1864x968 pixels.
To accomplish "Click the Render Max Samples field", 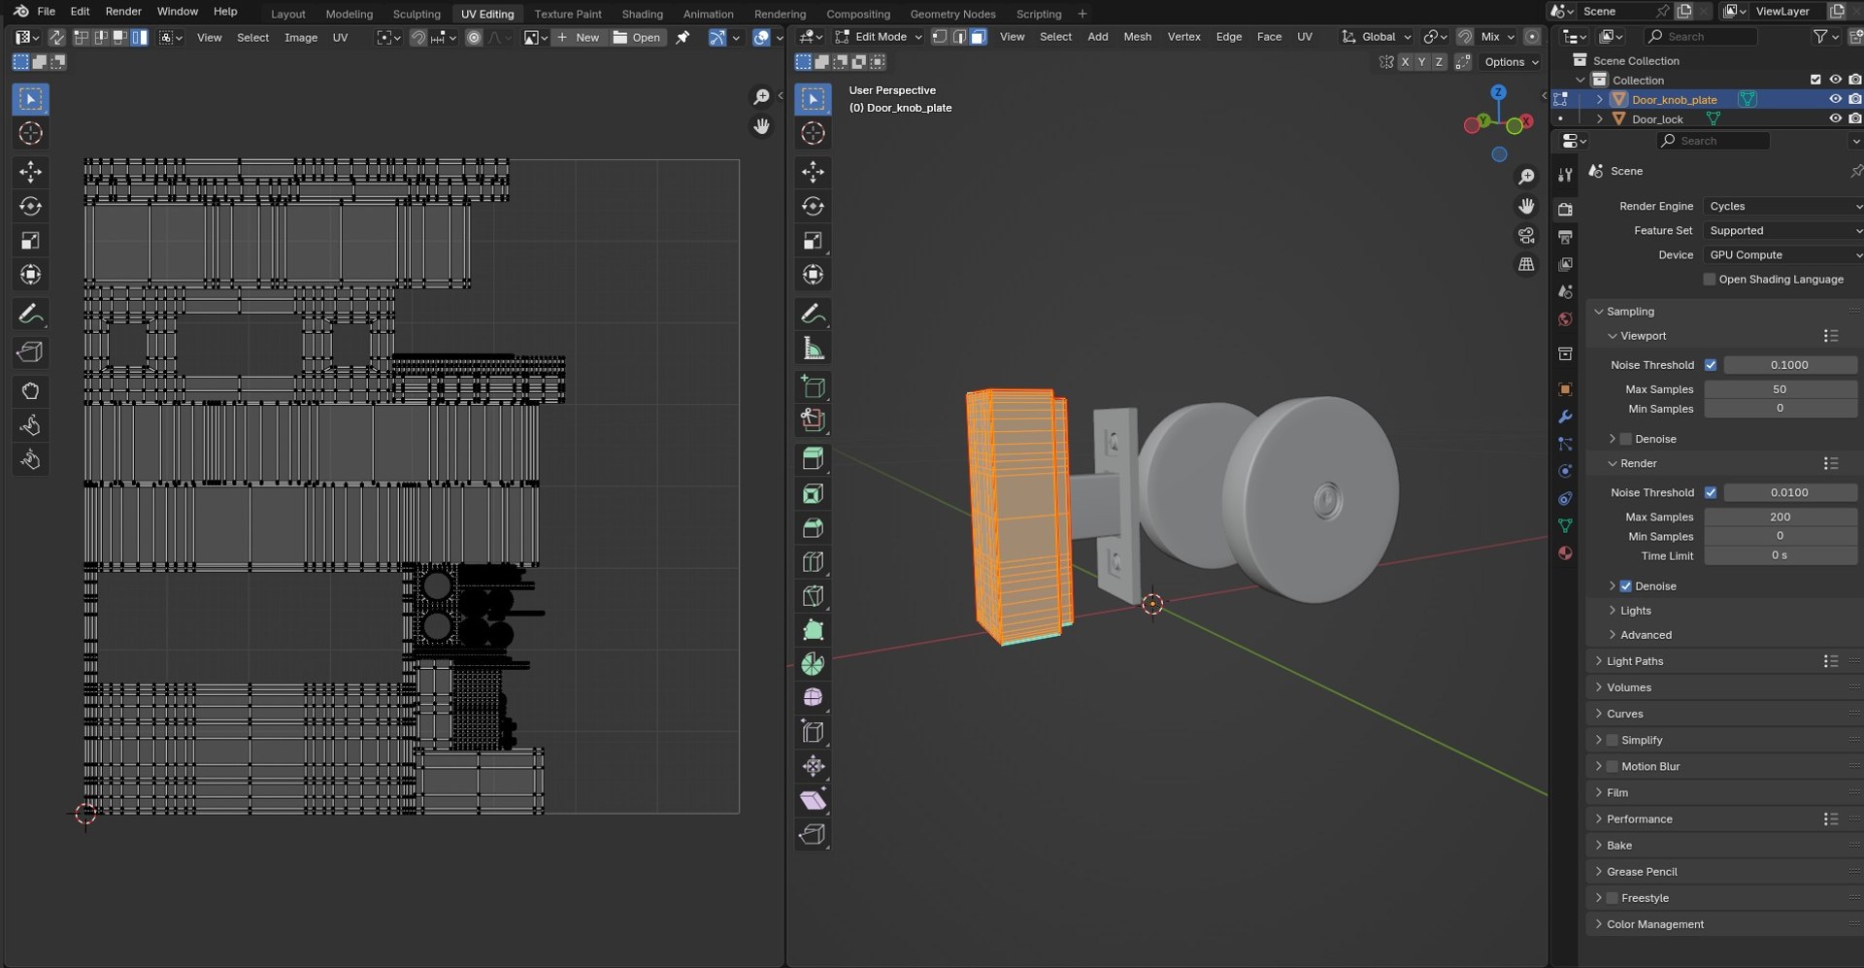I will pos(1779,517).
